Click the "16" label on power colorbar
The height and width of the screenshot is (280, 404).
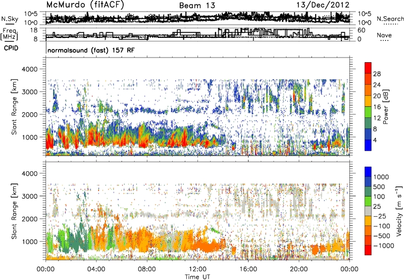coord(377,107)
